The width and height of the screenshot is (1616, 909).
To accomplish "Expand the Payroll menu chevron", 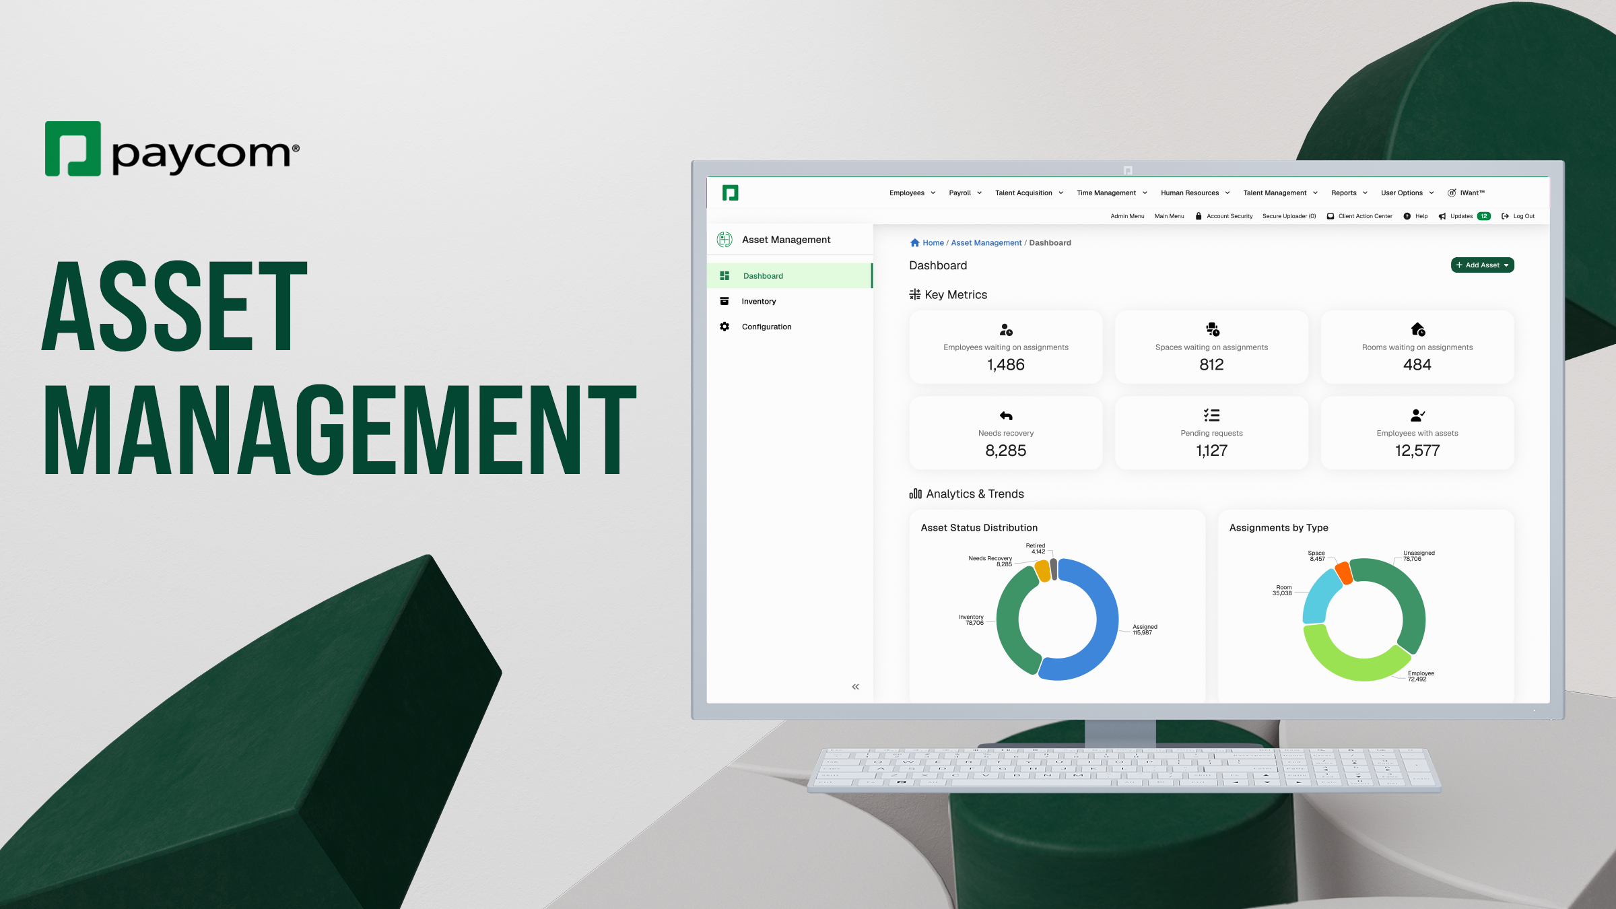I will [x=980, y=193].
